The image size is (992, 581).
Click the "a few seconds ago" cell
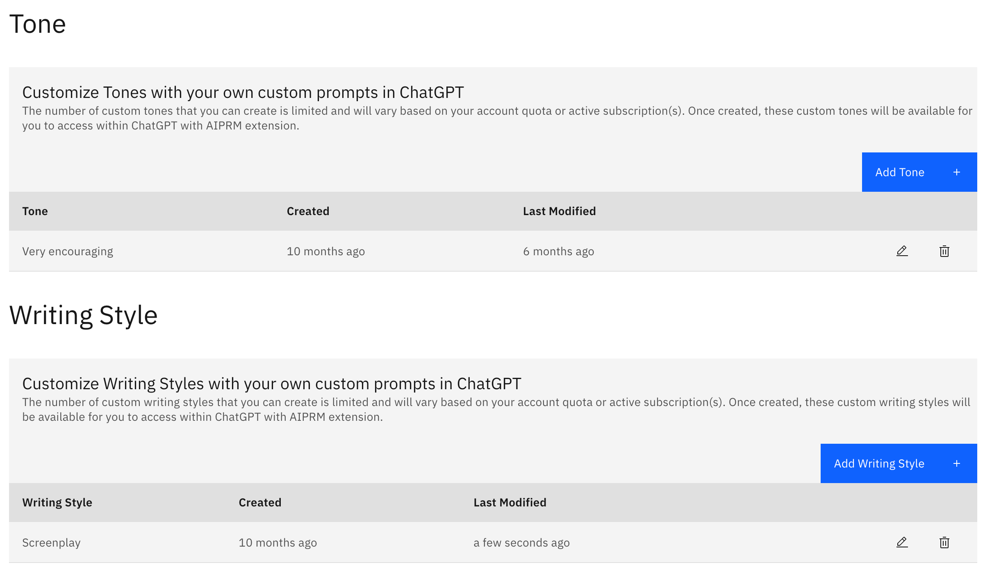[521, 542]
